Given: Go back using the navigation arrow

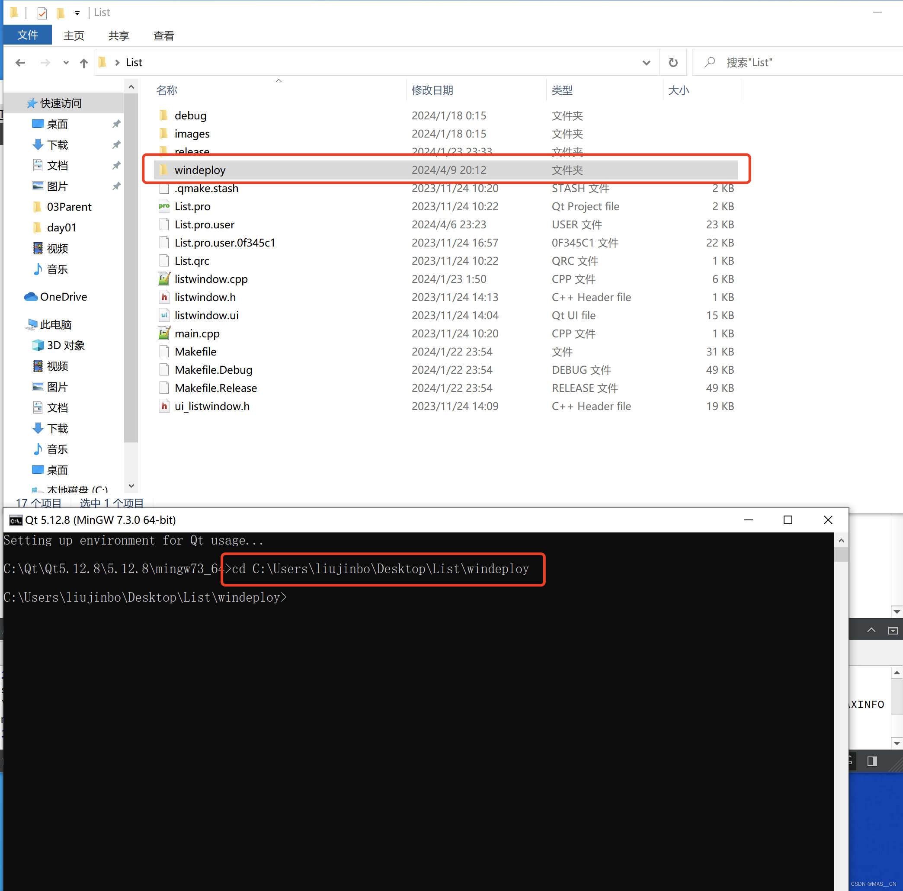Looking at the screenshot, I should pos(20,62).
